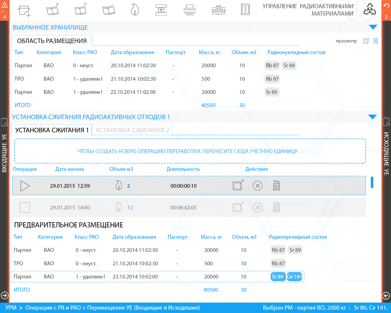This screenshot has width=391, height=313.
Task: Click the open-book icon with swap arrows
Action: pos(81,10)
